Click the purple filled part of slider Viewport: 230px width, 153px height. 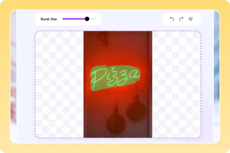coord(73,19)
